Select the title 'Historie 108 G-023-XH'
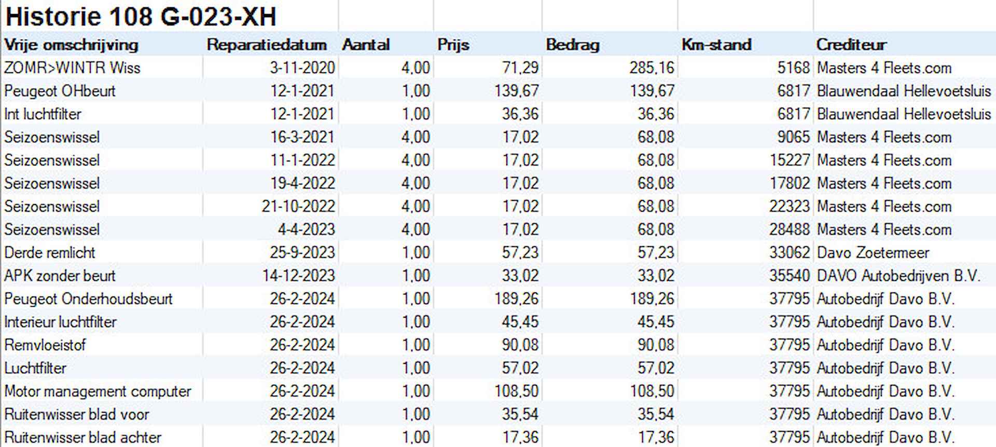 pos(141,17)
